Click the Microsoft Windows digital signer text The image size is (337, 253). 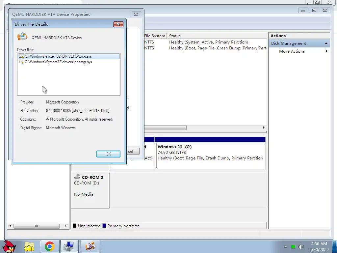click(x=61, y=128)
